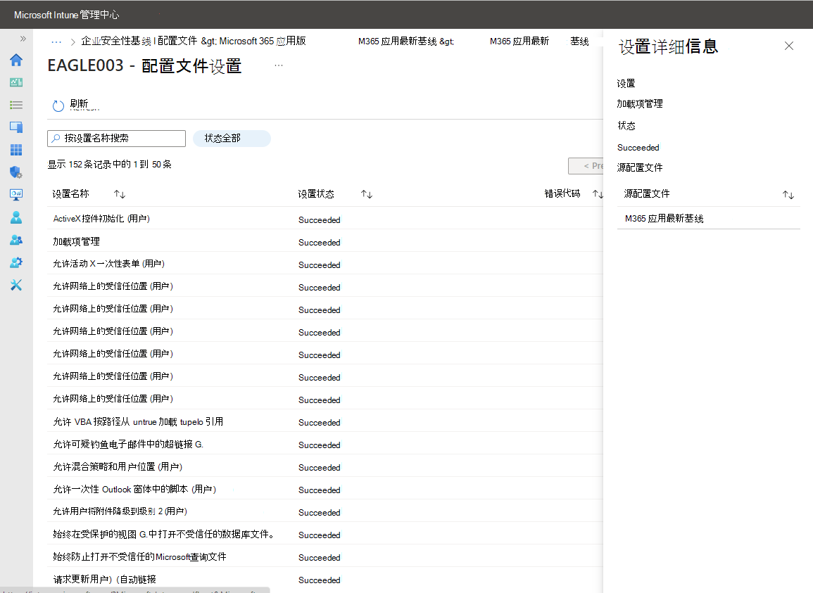This screenshot has width=813, height=593.
Task: Sort by 错误代码 column arrows
Action: [x=598, y=194]
